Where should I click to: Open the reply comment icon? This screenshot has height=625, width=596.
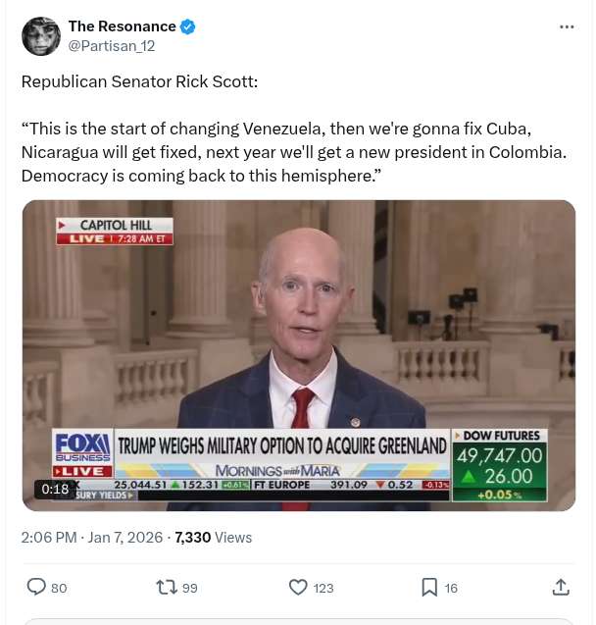[36, 587]
